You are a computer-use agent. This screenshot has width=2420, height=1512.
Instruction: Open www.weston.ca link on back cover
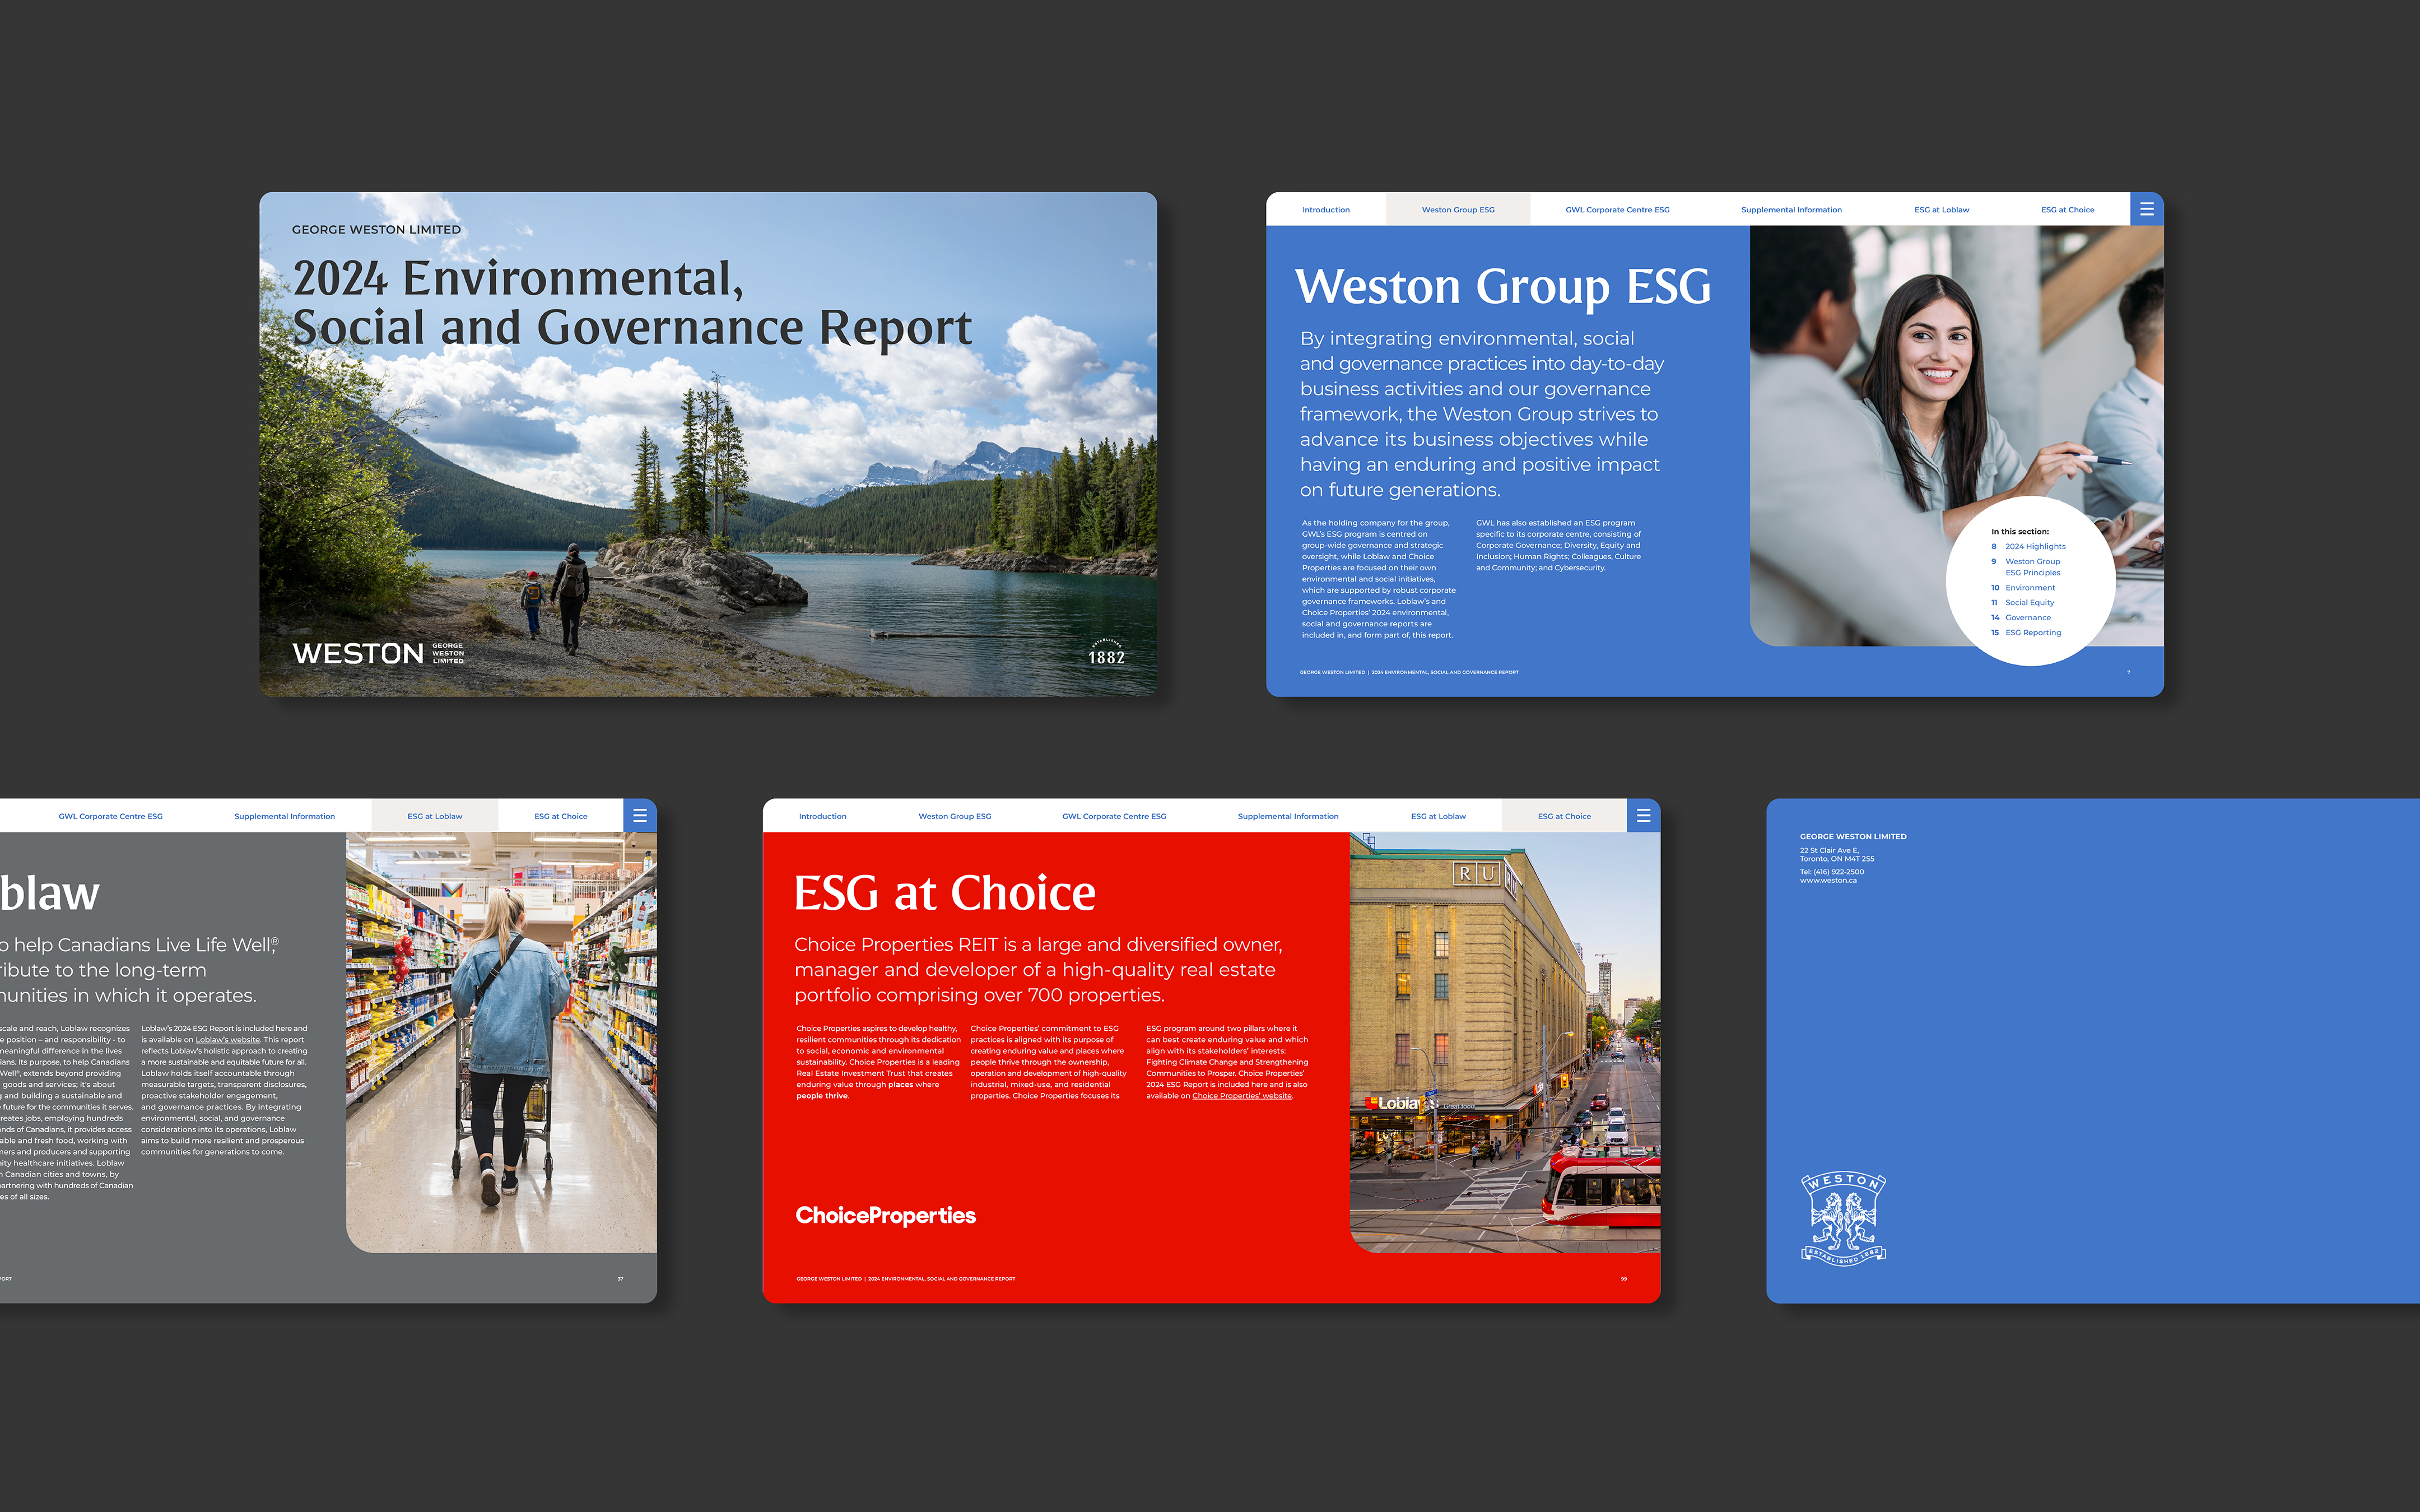(1828, 881)
